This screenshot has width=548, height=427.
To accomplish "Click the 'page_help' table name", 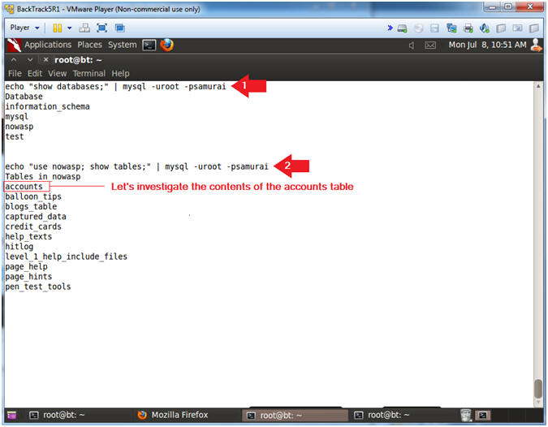I will [26, 266].
